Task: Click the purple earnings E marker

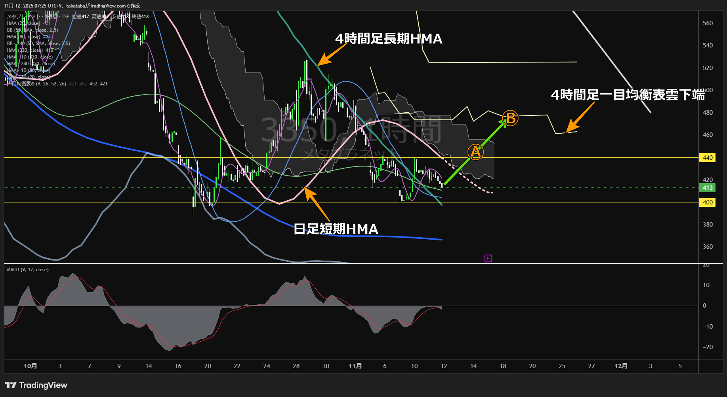Action: click(x=488, y=259)
